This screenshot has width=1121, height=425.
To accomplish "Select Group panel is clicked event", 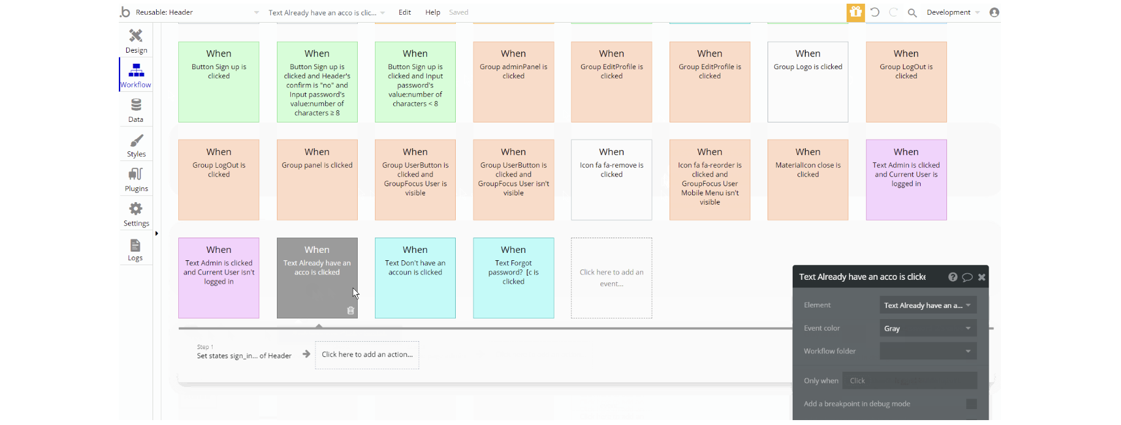I will (x=317, y=180).
